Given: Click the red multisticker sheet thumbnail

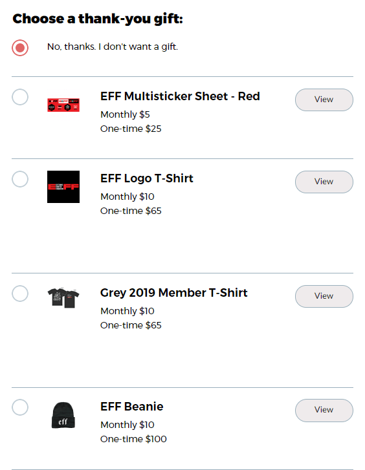Looking at the screenshot, I should click(63, 105).
